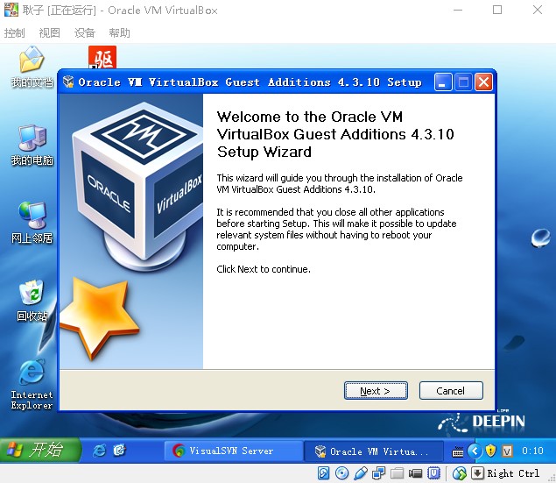This screenshot has height=483, width=556.
Task: Click the Right Ctrl host key label
Action: click(x=513, y=473)
